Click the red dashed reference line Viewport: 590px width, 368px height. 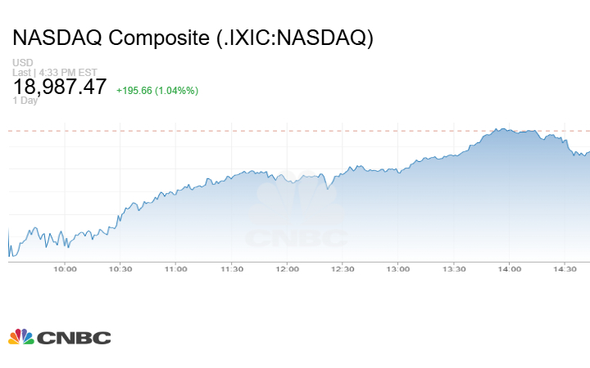point(246,130)
